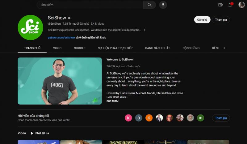Expand video description with ĐỌC THÊM
This screenshot has height=144, width=247.
tap(112, 101)
